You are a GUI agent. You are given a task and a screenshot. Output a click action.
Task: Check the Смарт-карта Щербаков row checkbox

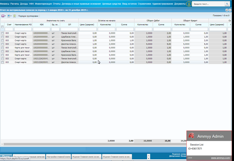pos(3,37)
